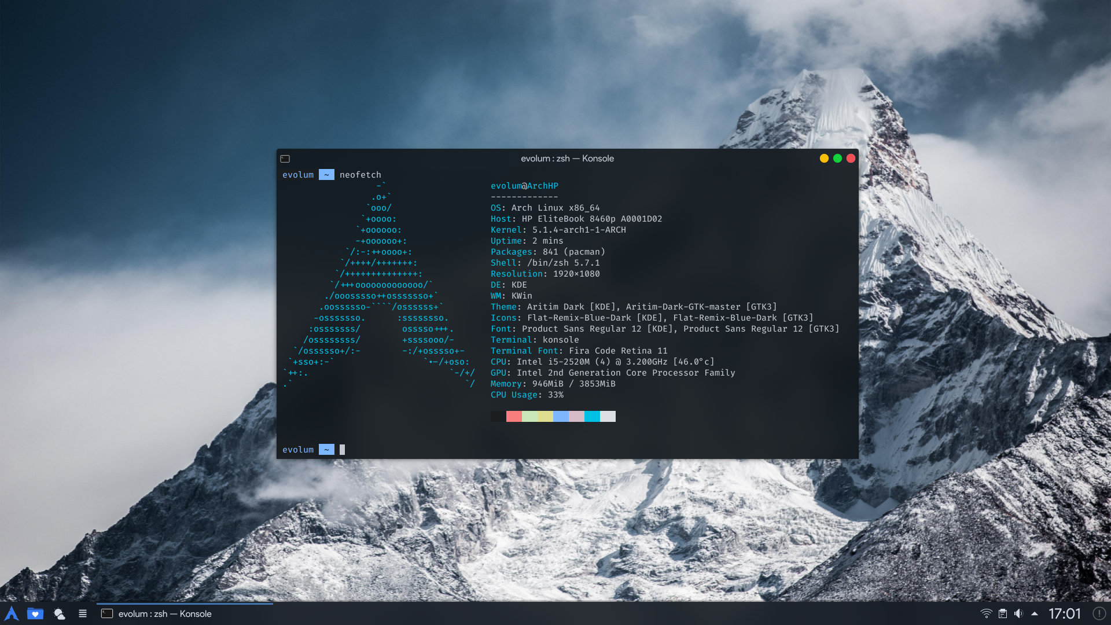1111x625 pixels.
Task: Click the 'CPU Usage: 33%' line
Action: point(527,395)
